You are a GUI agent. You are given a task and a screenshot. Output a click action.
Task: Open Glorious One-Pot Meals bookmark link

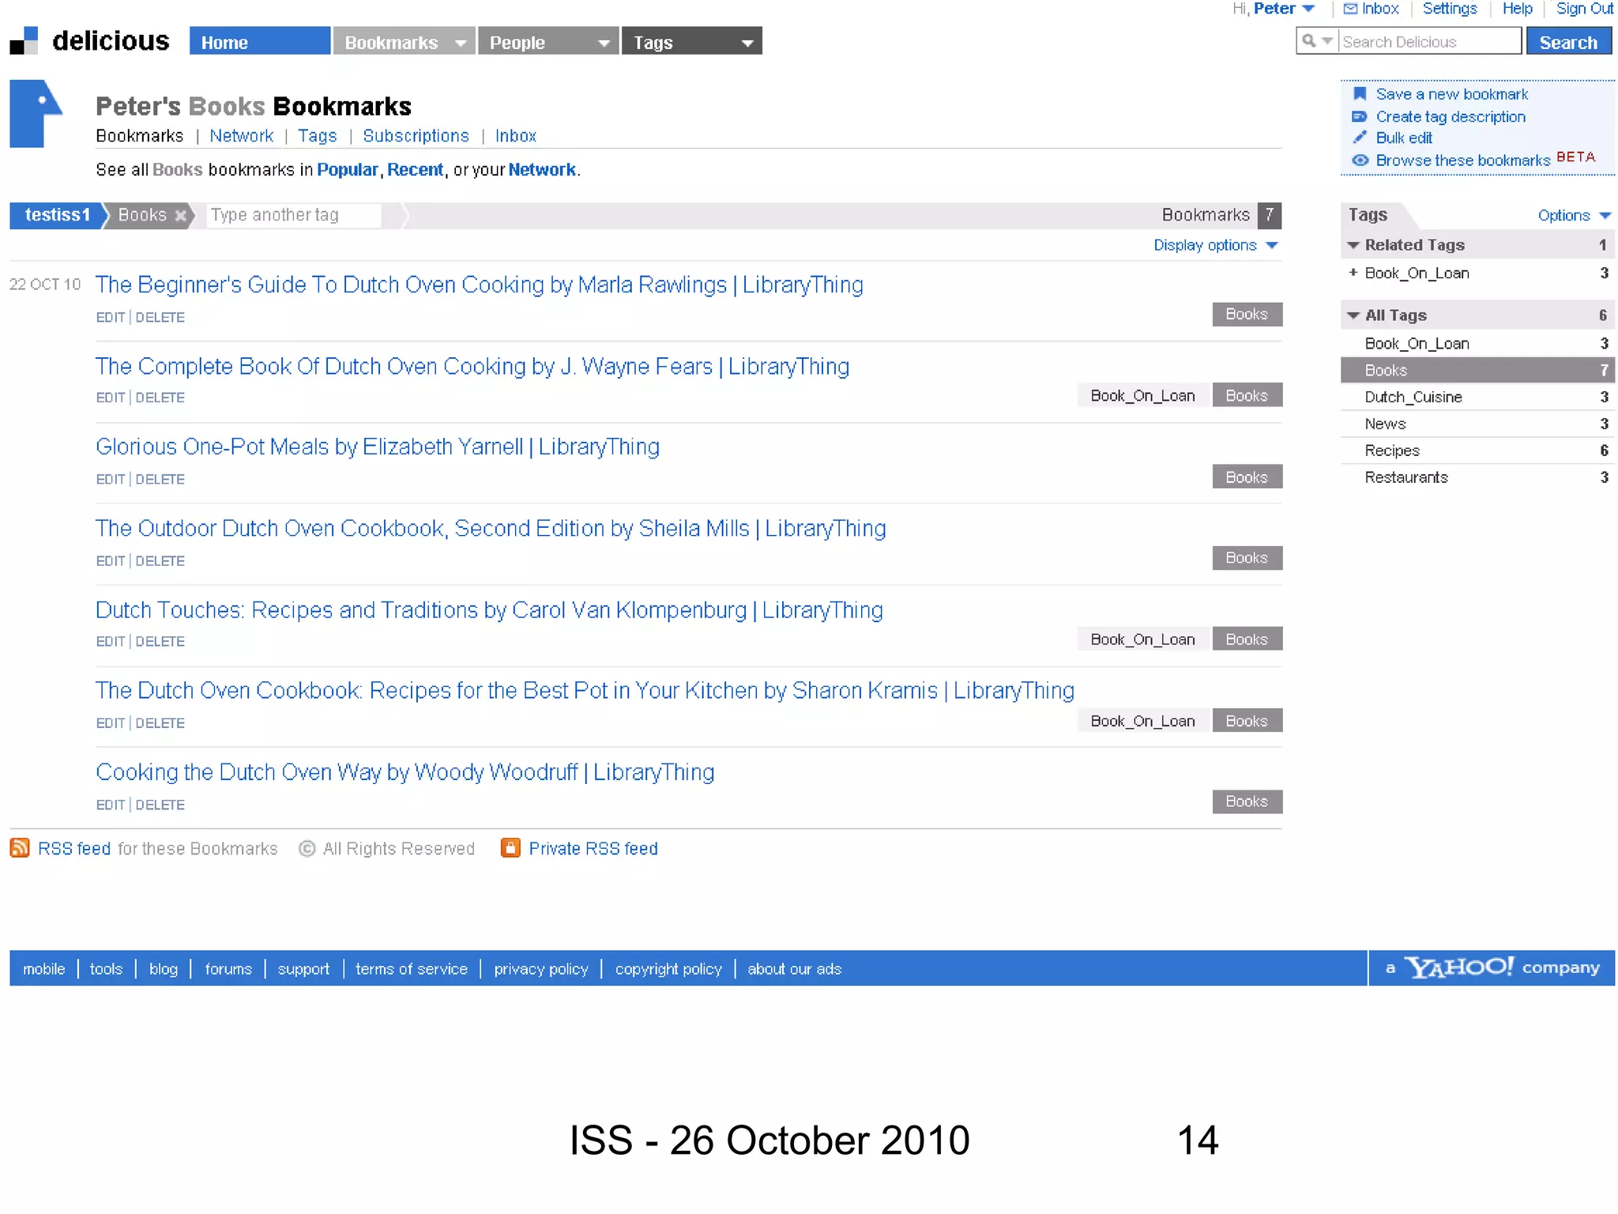pyautogui.click(x=377, y=447)
